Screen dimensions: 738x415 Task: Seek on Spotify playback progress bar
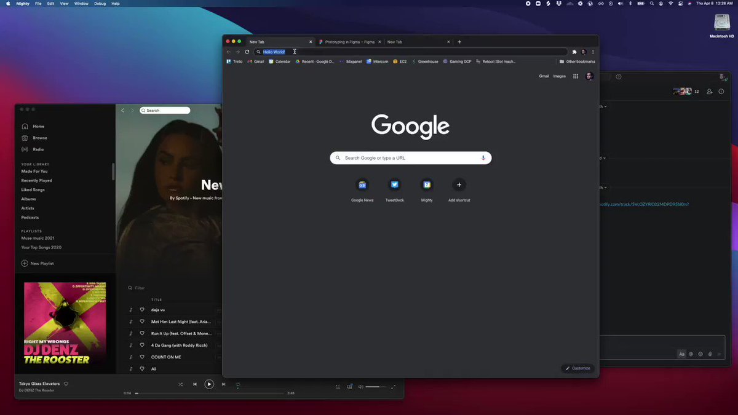(210, 393)
